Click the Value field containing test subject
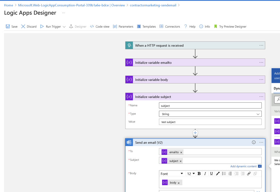Screen dimensions: 280x192 pos(210,122)
